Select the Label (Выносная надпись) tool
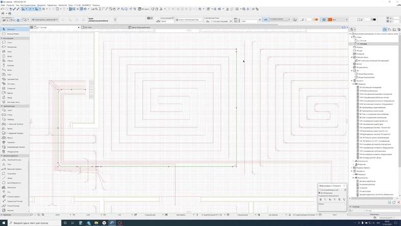The width and height of the screenshot is (401, 226). 14,169
